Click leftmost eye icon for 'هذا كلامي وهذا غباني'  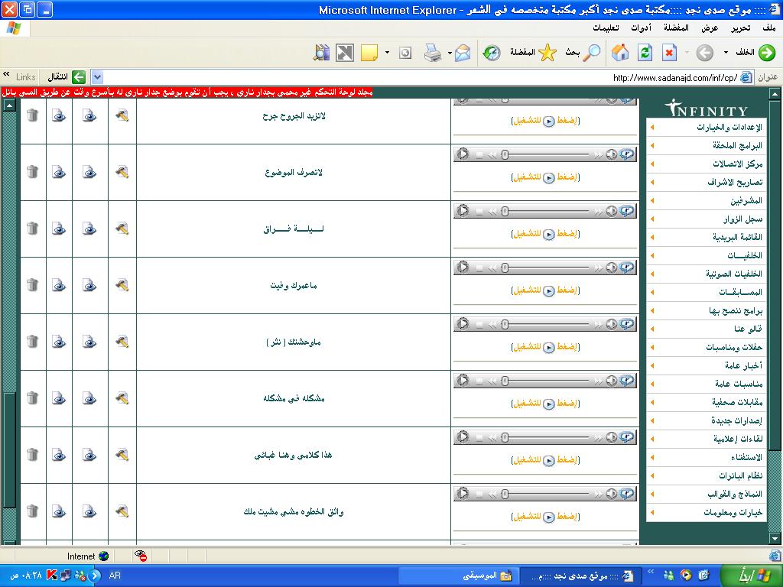[59, 455]
